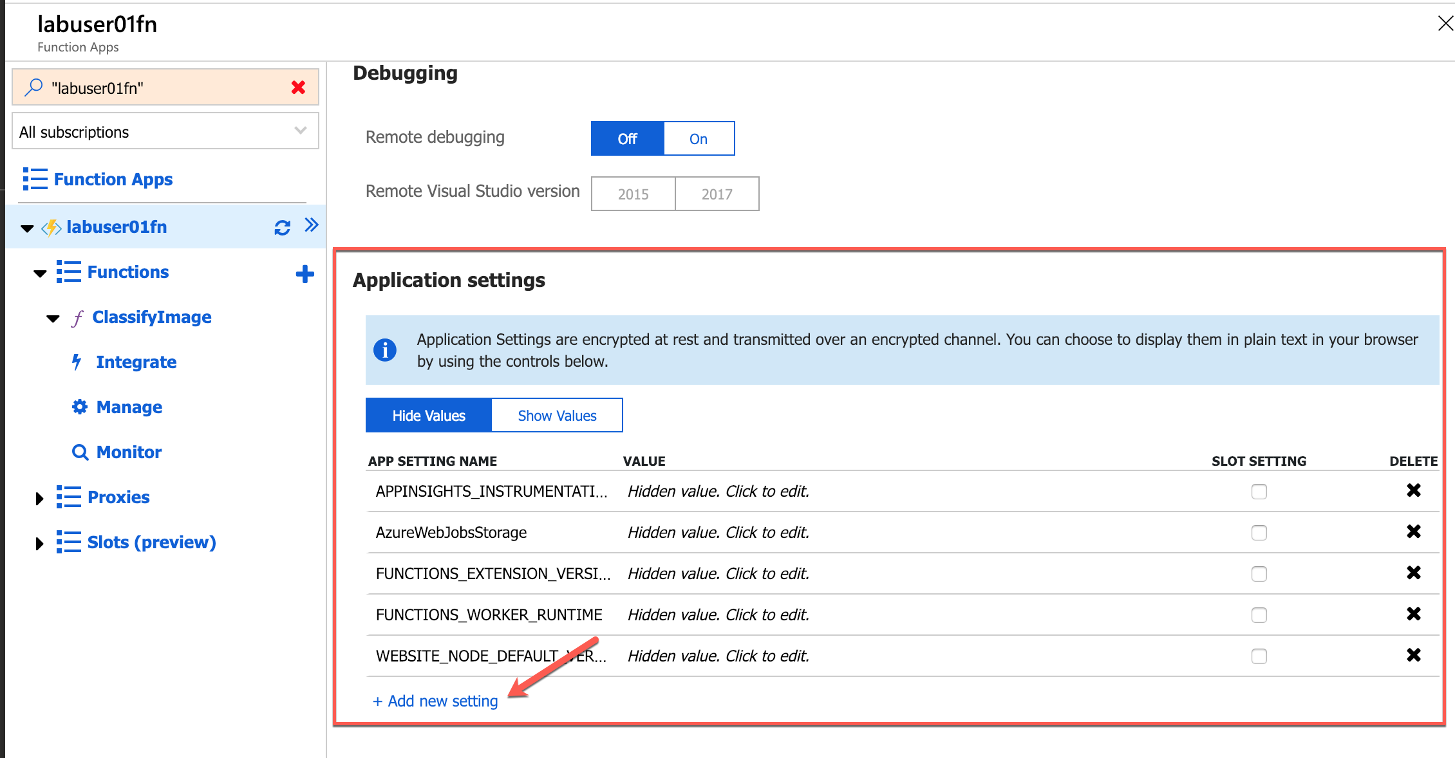The width and height of the screenshot is (1455, 758).
Task: Expand the Slots (preview) tree node
Action: 39,543
